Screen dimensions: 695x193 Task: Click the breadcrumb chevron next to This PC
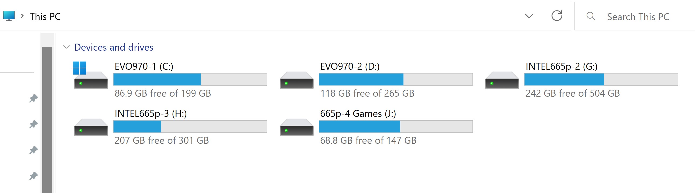click(22, 16)
